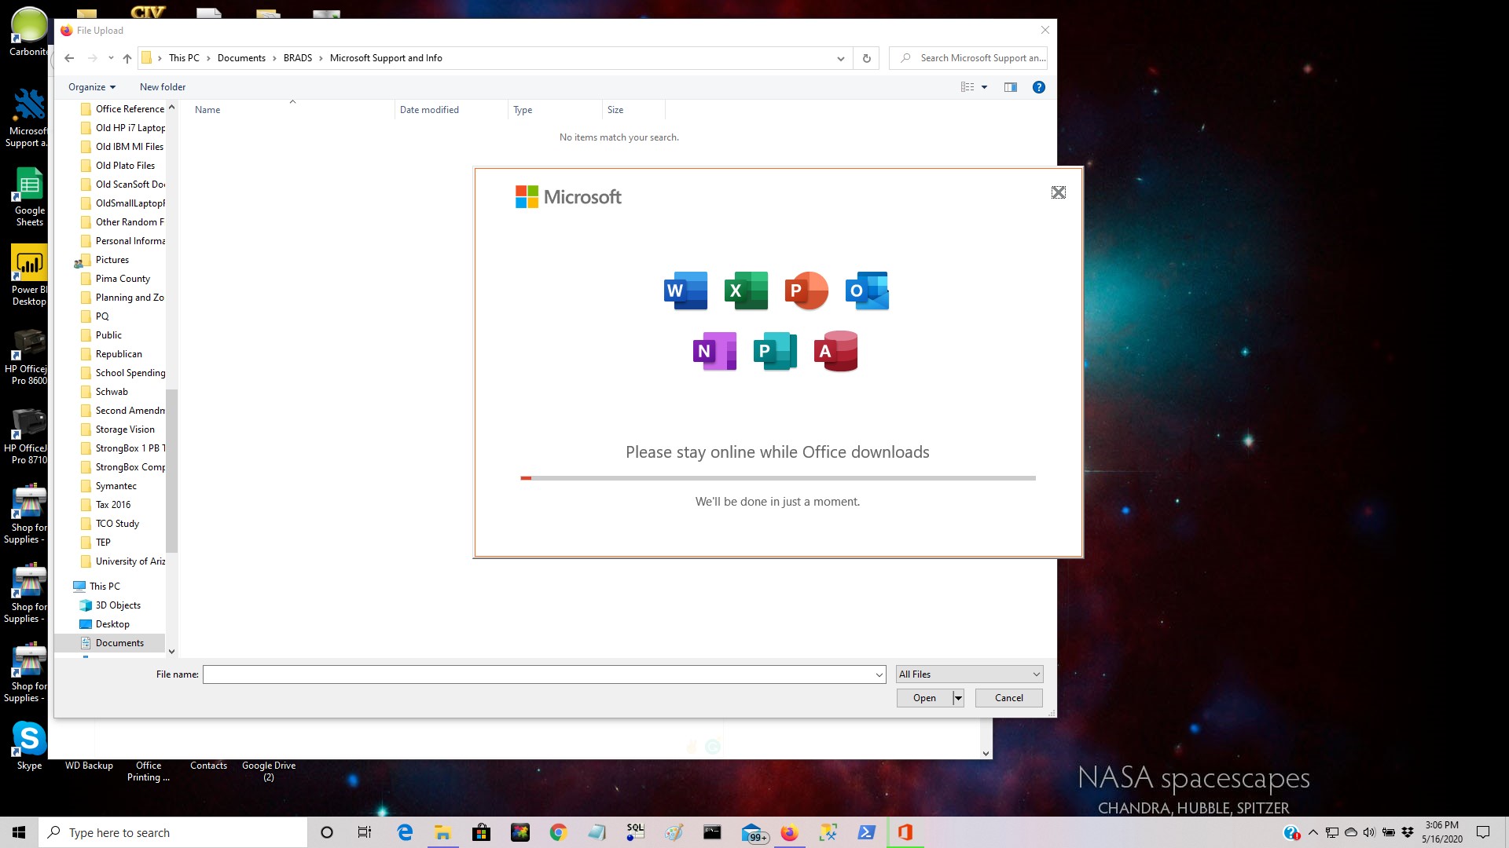The height and width of the screenshot is (848, 1509).
Task: Cancel the File Upload dialog
Action: tap(1009, 698)
